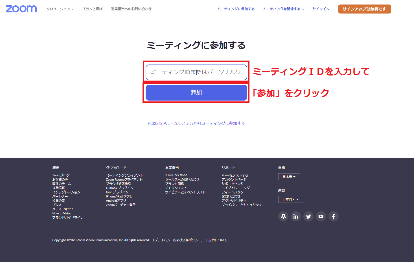Go to プランと価格 in top navigation
This screenshot has height=262, width=414.
coord(92,9)
